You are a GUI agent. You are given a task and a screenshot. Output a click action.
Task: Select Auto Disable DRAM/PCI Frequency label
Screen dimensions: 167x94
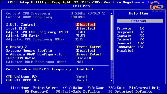38,69
